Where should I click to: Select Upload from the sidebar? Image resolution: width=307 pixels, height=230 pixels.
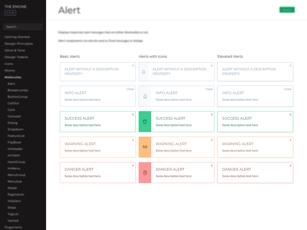click(x=13, y=221)
